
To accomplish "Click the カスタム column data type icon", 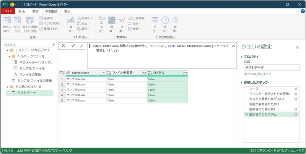I will tap(150, 73).
